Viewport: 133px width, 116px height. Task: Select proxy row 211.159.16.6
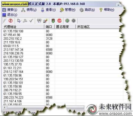point(61,42)
